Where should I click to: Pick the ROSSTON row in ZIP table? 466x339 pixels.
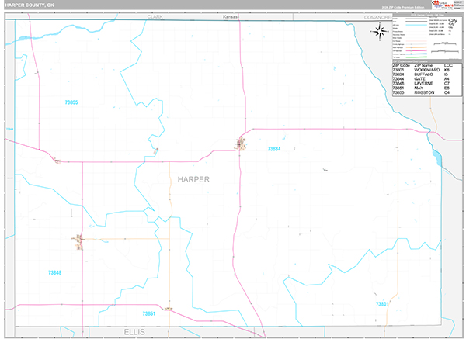click(x=426, y=93)
